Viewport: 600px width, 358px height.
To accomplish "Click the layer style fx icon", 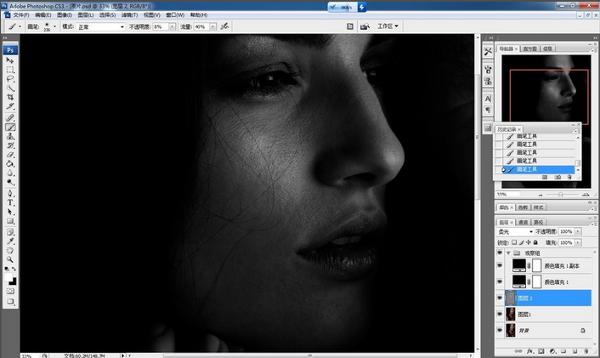I will 530,351.
